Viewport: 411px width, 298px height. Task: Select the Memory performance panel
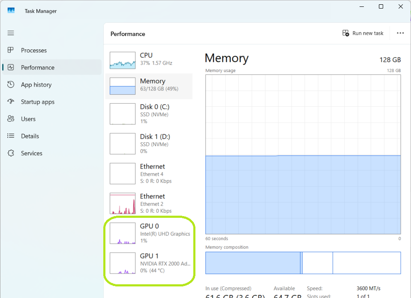point(148,85)
